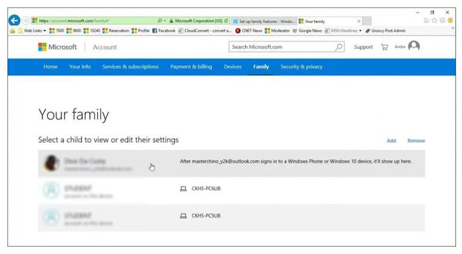The width and height of the screenshot is (462, 254).
Task: Select the child account on CKHS-PC5LIB
Action: [x=232, y=218]
